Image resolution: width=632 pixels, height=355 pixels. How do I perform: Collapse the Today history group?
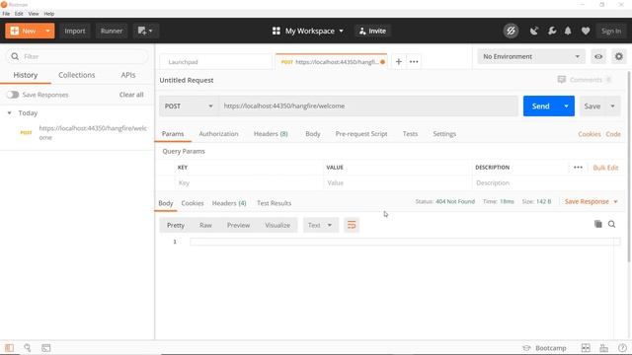9,113
